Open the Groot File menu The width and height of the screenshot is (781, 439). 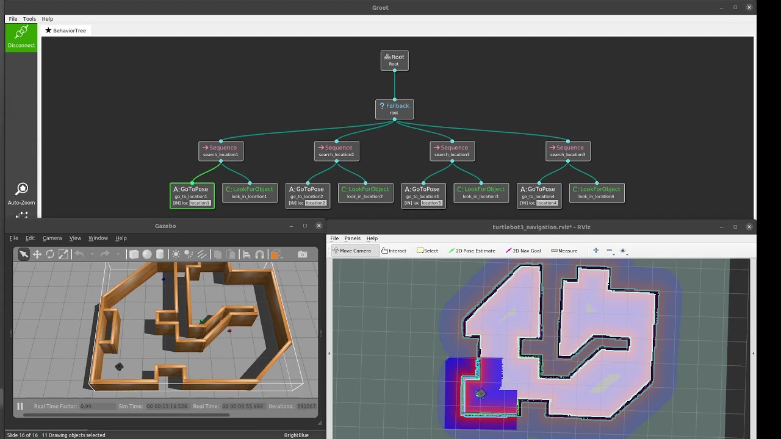[x=13, y=19]
